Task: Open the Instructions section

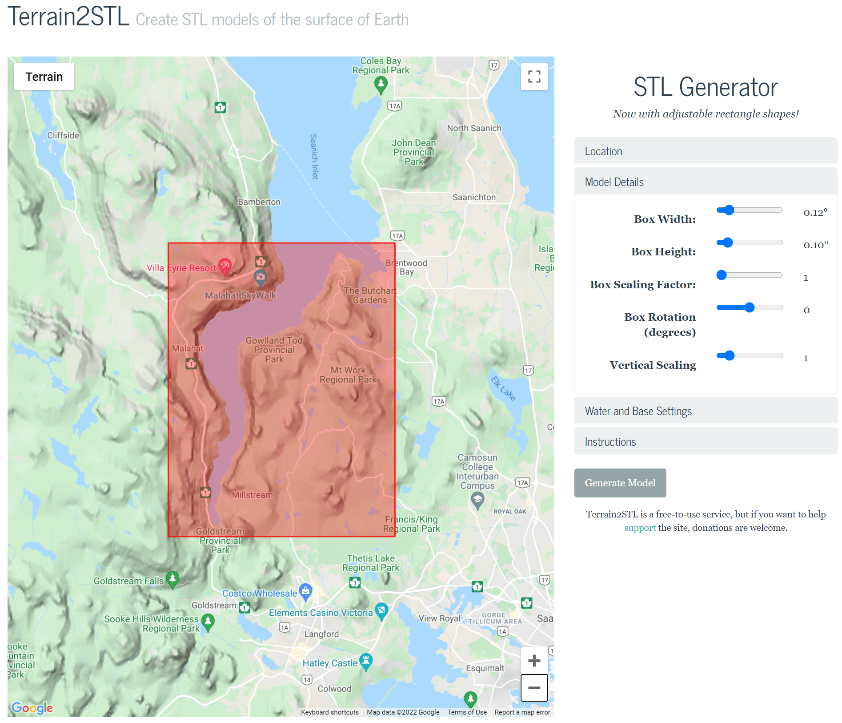Action: pos(705,441)
